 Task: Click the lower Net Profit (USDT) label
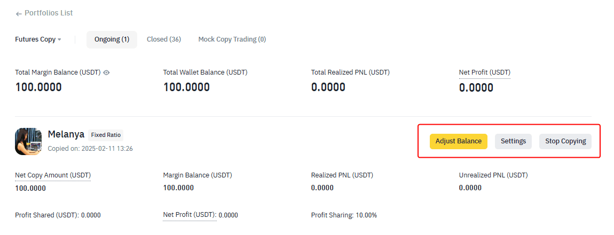(190, 215)
